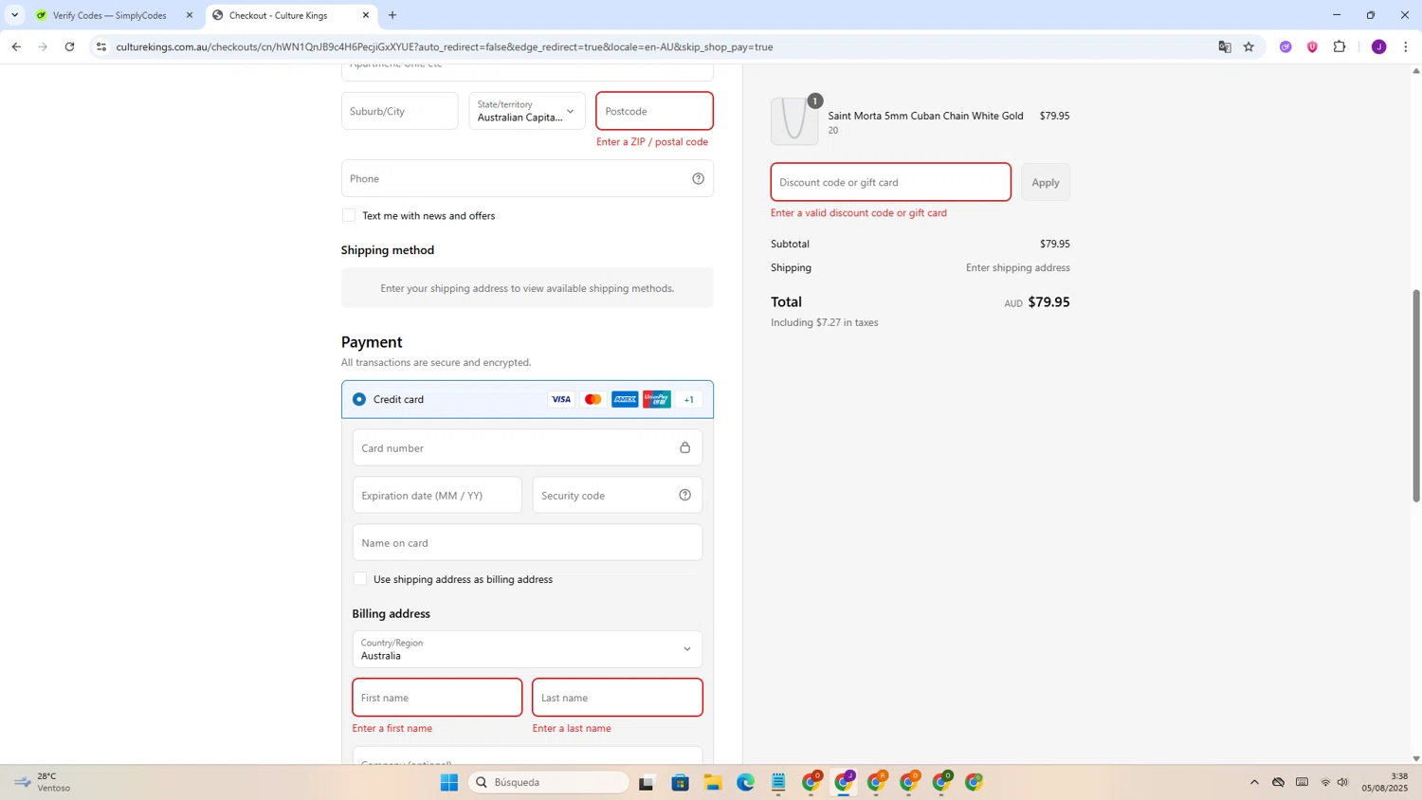Click the Mastercard logo
This screenshot has width=1422, height=800.
pos(593,399)
